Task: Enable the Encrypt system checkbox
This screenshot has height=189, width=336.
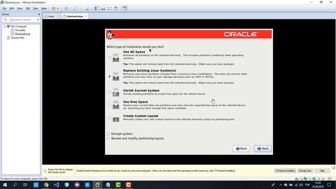Action: [x=109, y=134]
